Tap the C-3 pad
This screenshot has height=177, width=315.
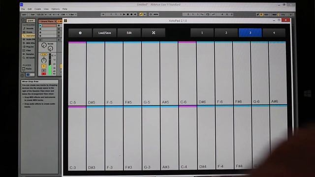click(x=77, y=139)
